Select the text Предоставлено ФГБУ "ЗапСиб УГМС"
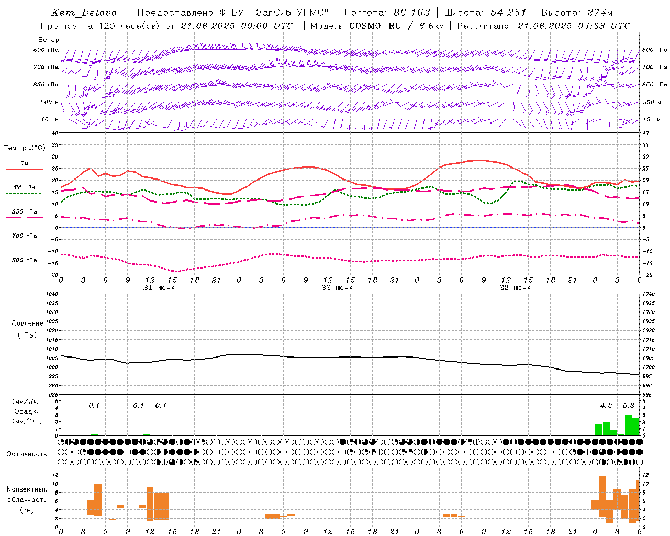The image size is (670, 536). [233, 13]
